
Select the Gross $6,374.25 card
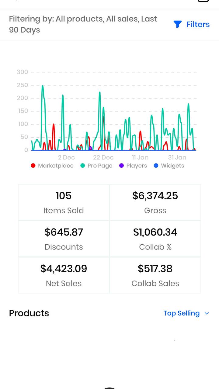(155, 202)
